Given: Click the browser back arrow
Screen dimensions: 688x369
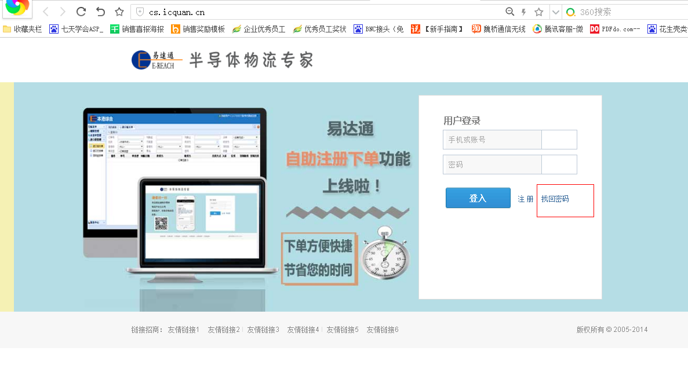Looking at the screenshot, I should click(46, 12).
